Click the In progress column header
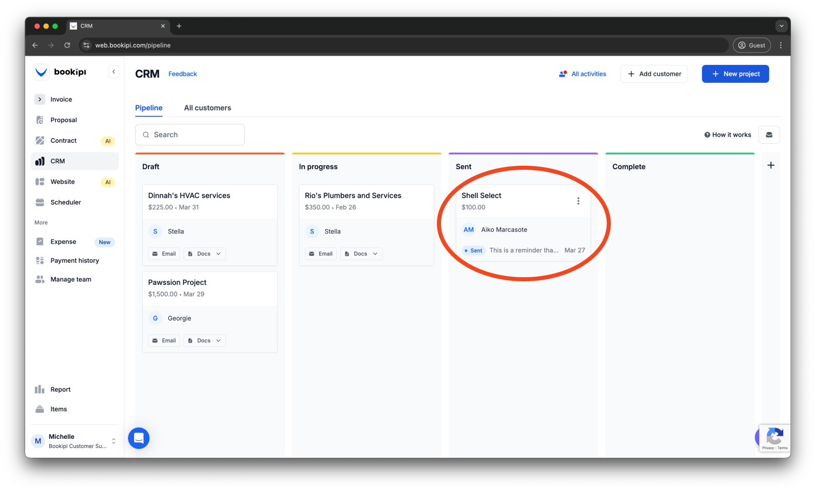Viewport: 816px width, 491px height. coord(318,167)
